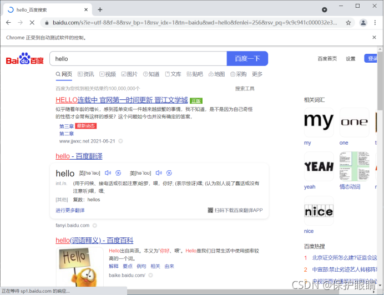Screen dimensions: 384x295
Task: Open 设置 menu
Action: tap(351, 59)
